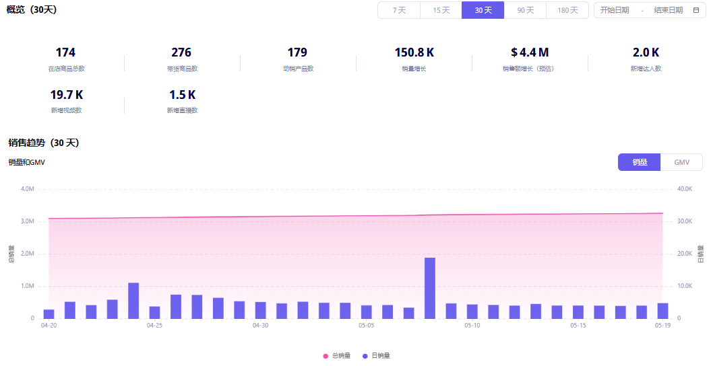Viewport: 711px width, 366px height.
Task: Select the 7天 time range tab
Action: [399, 10]
